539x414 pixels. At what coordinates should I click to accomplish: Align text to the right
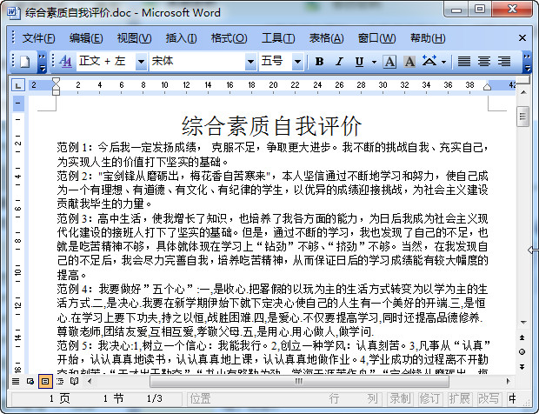504,62
